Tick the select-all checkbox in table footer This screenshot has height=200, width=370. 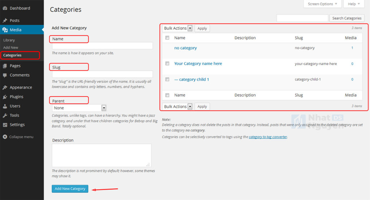click(x=167, y=95)
